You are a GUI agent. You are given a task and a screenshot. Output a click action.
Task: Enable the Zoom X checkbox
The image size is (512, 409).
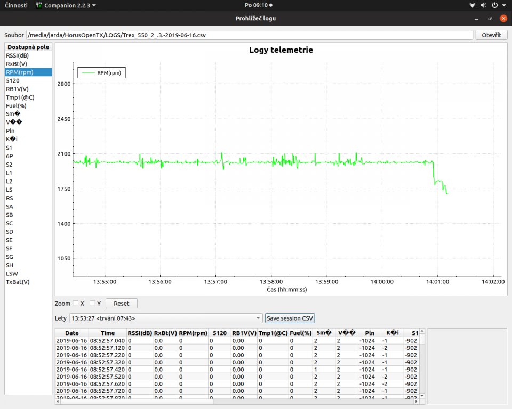point(75,304)
